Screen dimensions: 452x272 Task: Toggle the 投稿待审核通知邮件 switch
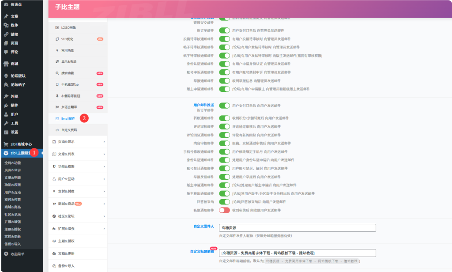coord(224,39)
